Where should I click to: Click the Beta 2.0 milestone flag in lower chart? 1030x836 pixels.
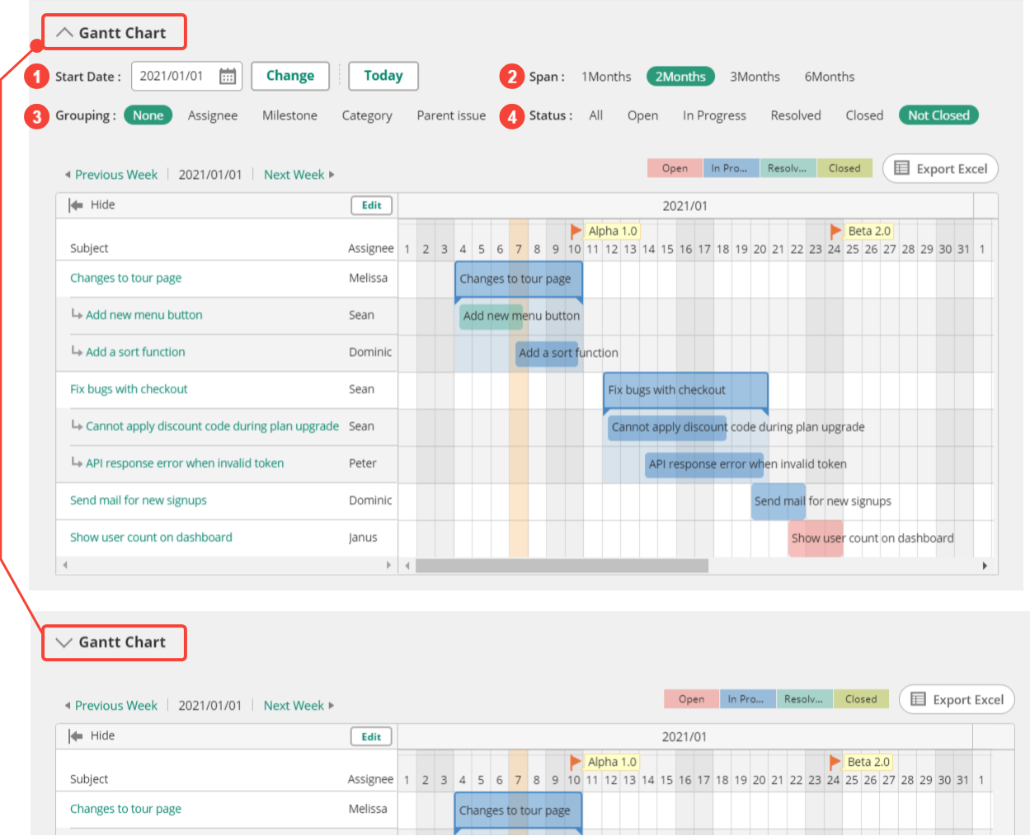835,762
